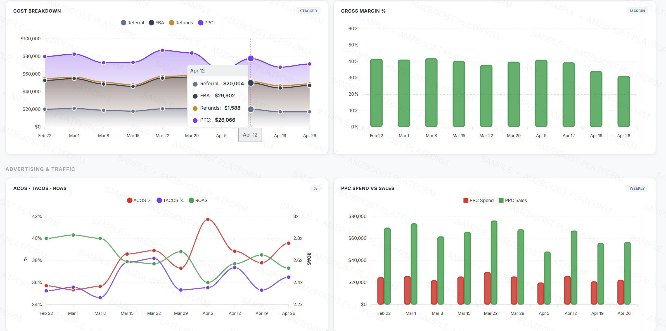Toggle the ROAS legend item
666x331 pixels.
click(x=198, y=200)
